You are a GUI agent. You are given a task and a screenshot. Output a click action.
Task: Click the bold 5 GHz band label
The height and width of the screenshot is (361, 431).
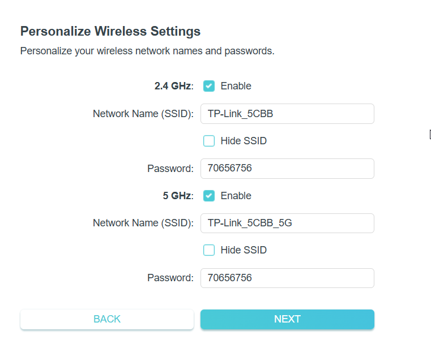click(178, 196)
